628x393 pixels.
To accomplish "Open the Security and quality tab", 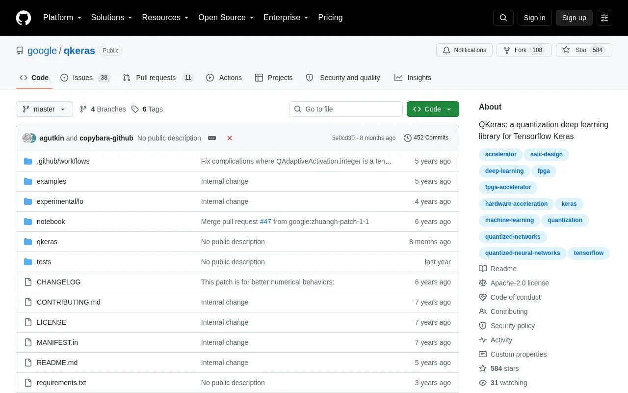I will [343, 78].
